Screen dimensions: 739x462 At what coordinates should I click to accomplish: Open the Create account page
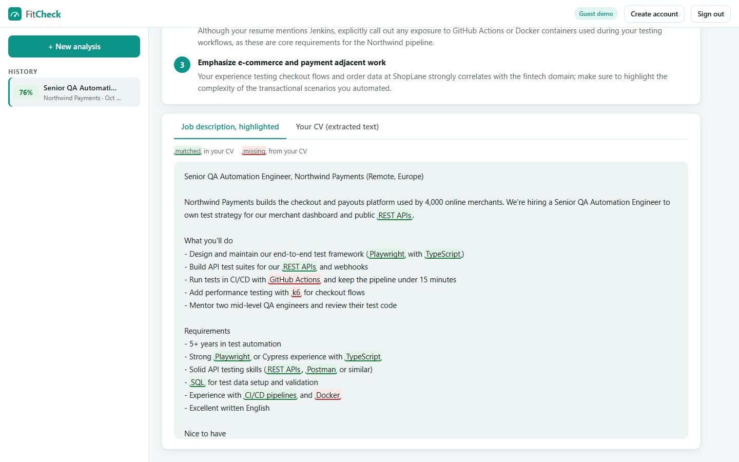point(654,14)
